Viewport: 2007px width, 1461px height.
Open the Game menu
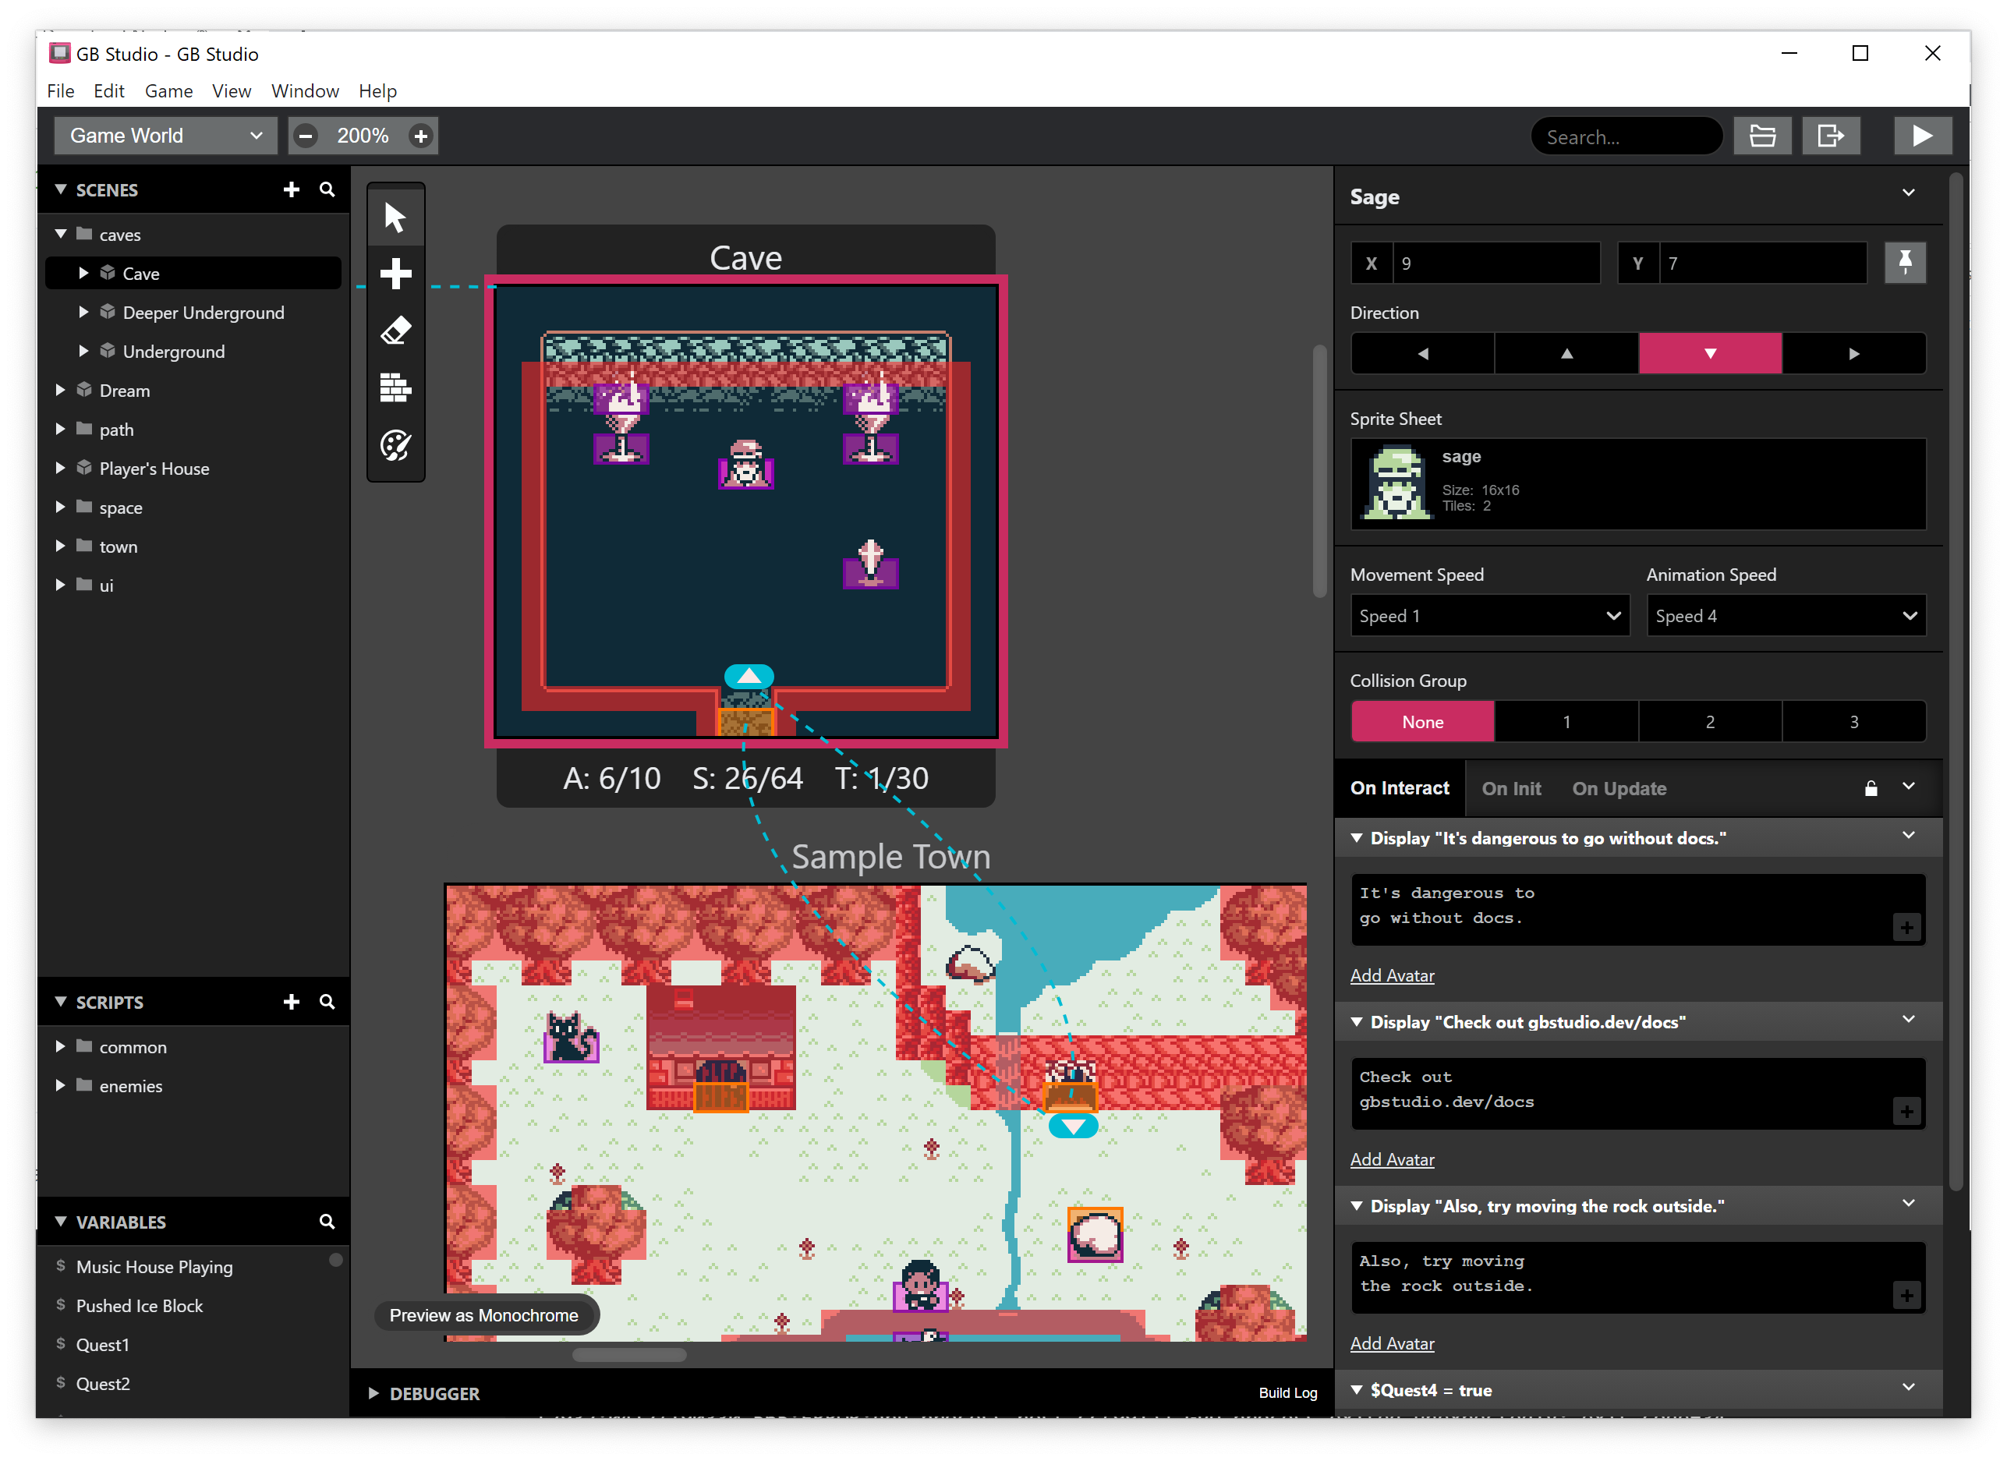coord(168,91)
